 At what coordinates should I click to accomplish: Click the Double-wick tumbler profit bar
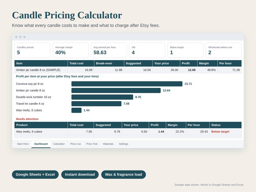click(102, 97)
